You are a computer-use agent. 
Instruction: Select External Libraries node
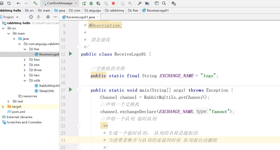point(17,117)
